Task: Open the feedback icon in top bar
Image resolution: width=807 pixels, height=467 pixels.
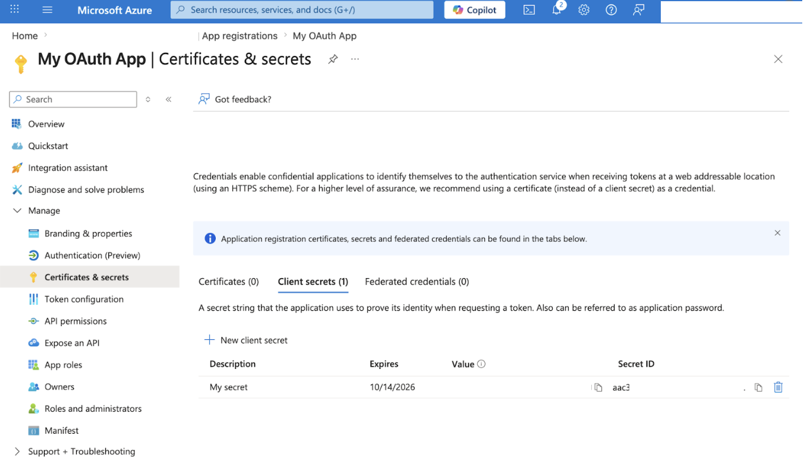Action: pos(639,10)
